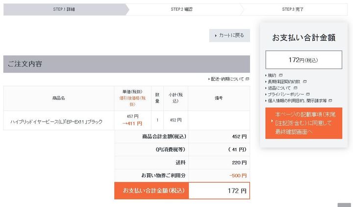Viewport: 353px width, 207px height.
Task: Click product name ハイブリッドイヤーピース EP-EX11 ブラック
Action: [x=56, y=121]
